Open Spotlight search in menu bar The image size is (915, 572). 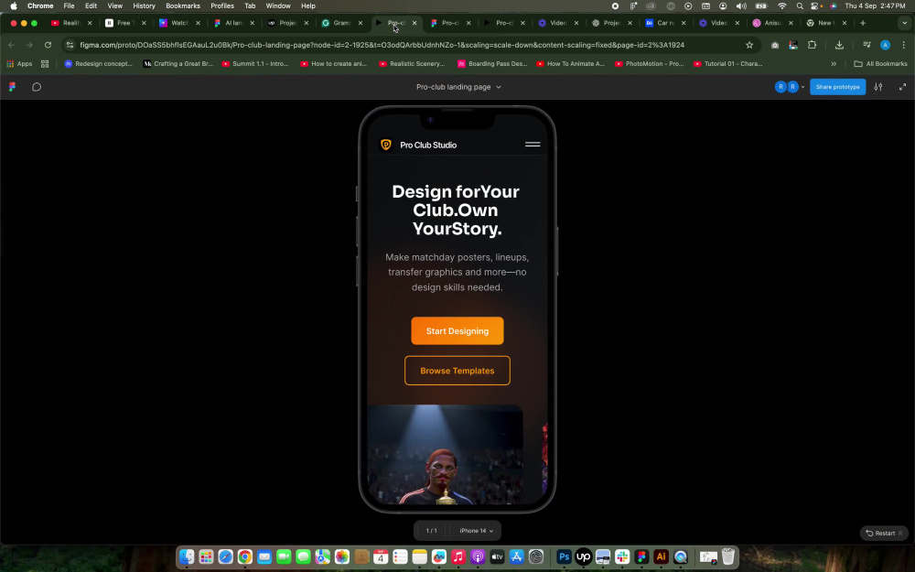pyautogui.click(x=800, y=5)
